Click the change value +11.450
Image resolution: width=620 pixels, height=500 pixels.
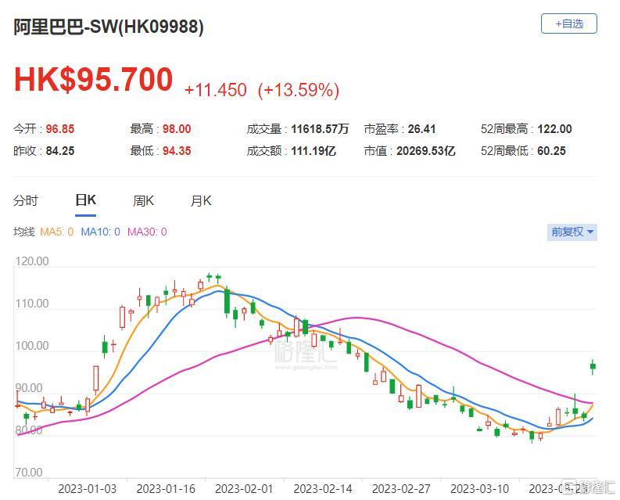click(216, 90)
